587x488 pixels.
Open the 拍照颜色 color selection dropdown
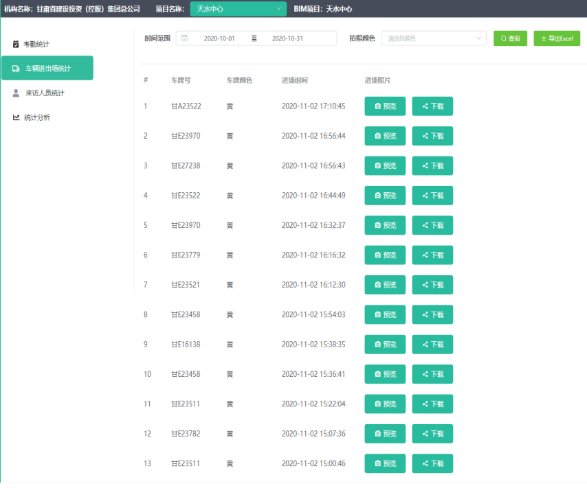(x=434, y=38)
